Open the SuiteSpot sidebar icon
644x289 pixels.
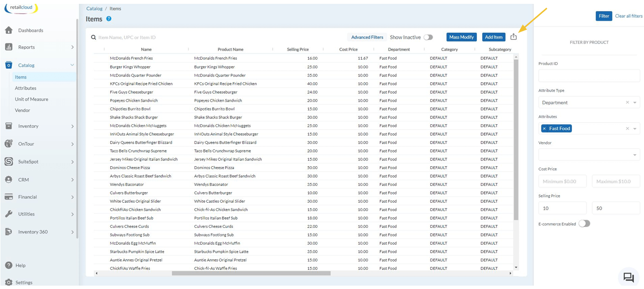tap(9, 162)
